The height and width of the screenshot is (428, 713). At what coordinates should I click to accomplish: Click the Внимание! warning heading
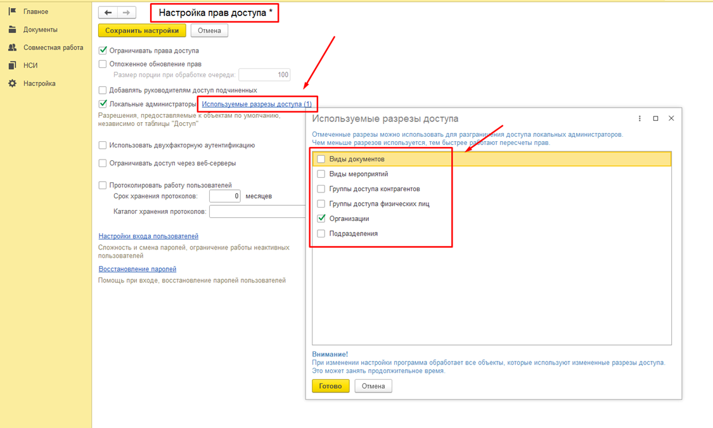pos(330,355)
